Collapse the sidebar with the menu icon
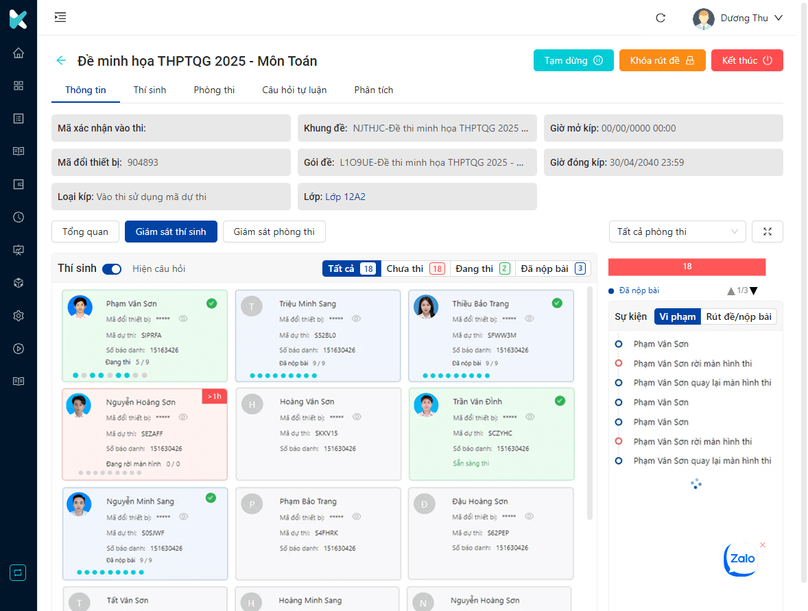808x611 pixels. (x=60, y=17)
